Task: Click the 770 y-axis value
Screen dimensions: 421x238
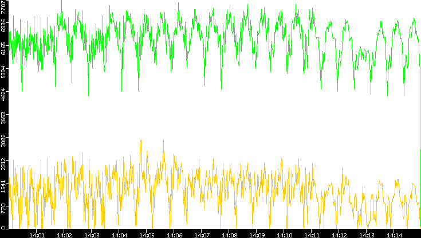Action: 3,209
